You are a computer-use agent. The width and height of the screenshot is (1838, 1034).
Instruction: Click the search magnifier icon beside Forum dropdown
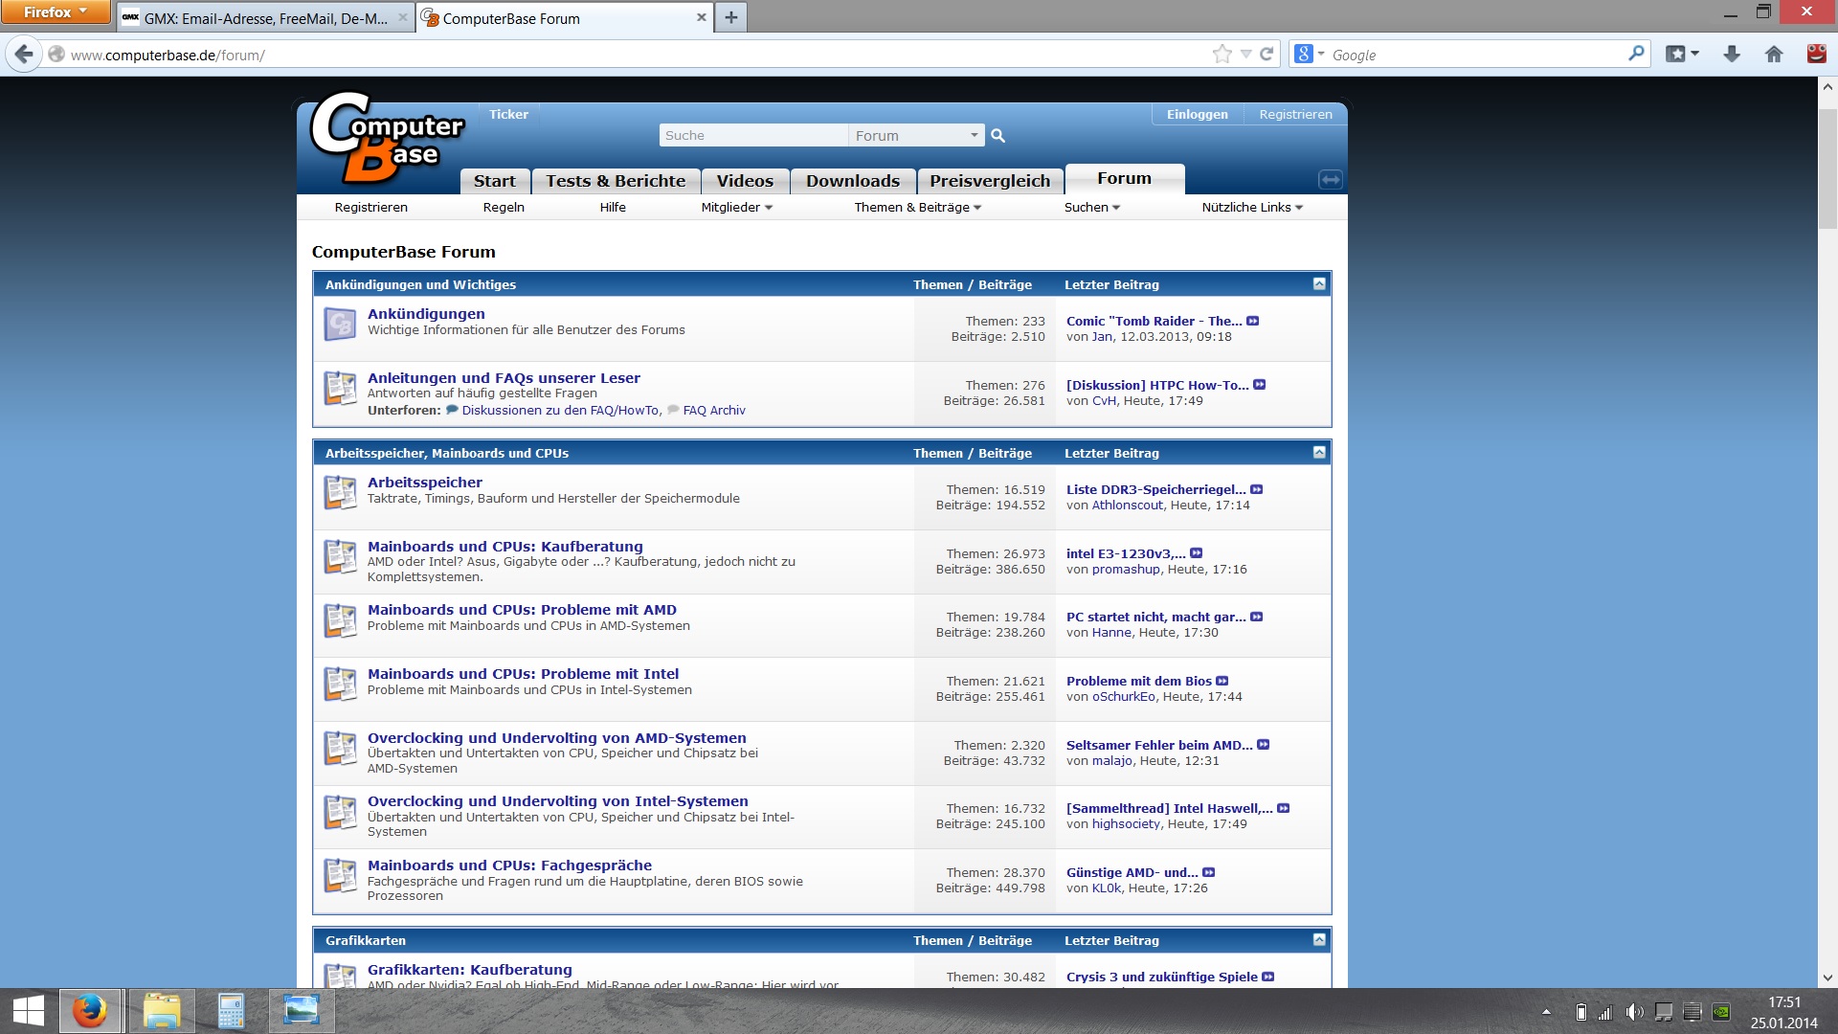997,136
